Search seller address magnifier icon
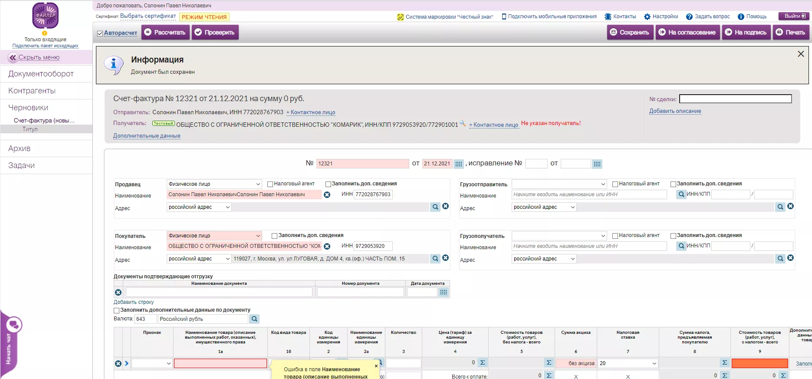 [x=435, y=207]
